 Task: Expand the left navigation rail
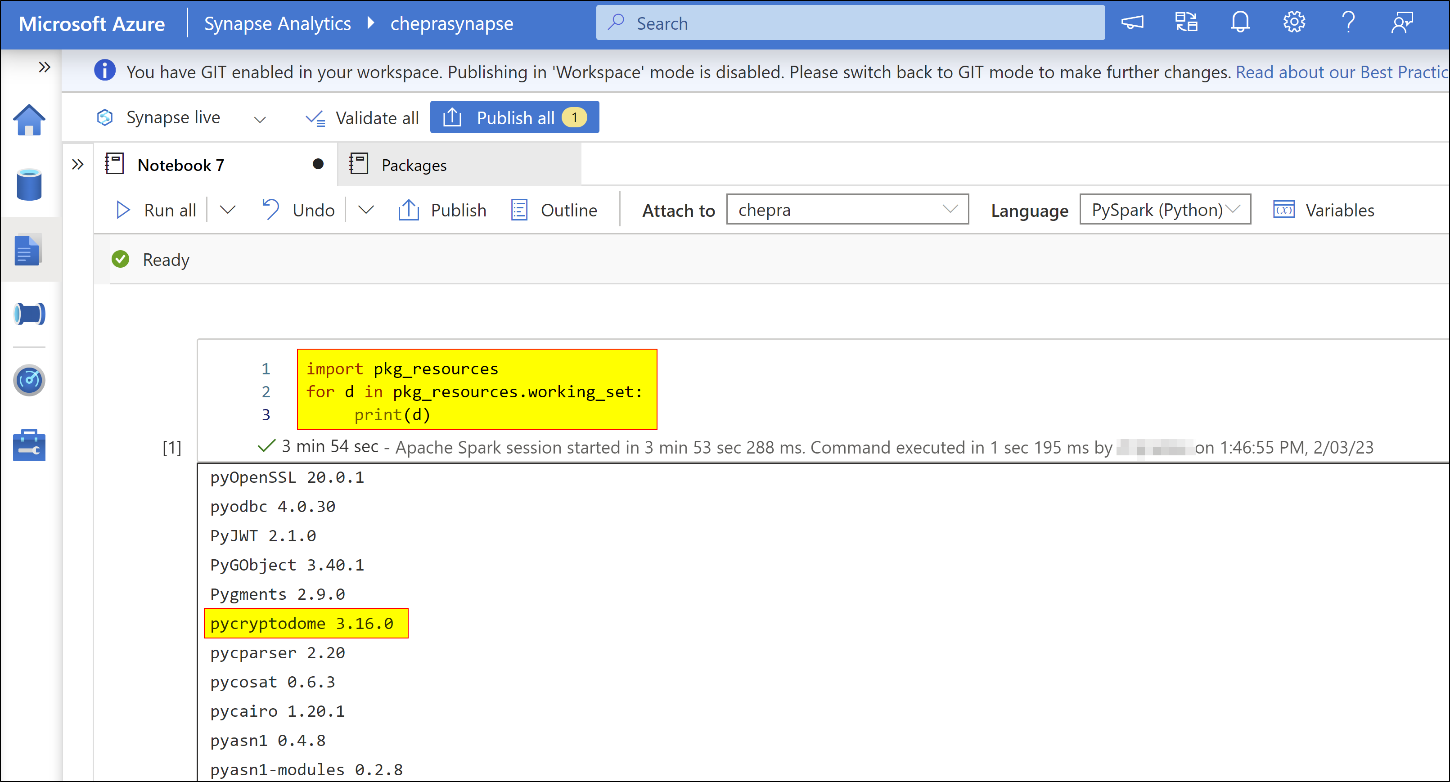pos(45,67)
